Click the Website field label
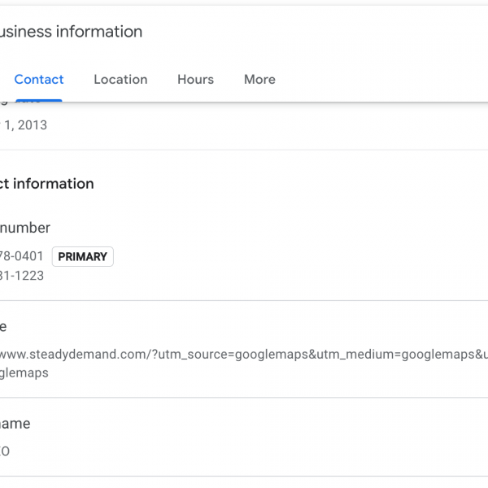This screenshot has height=488, width=488. [x=4, y=326]
